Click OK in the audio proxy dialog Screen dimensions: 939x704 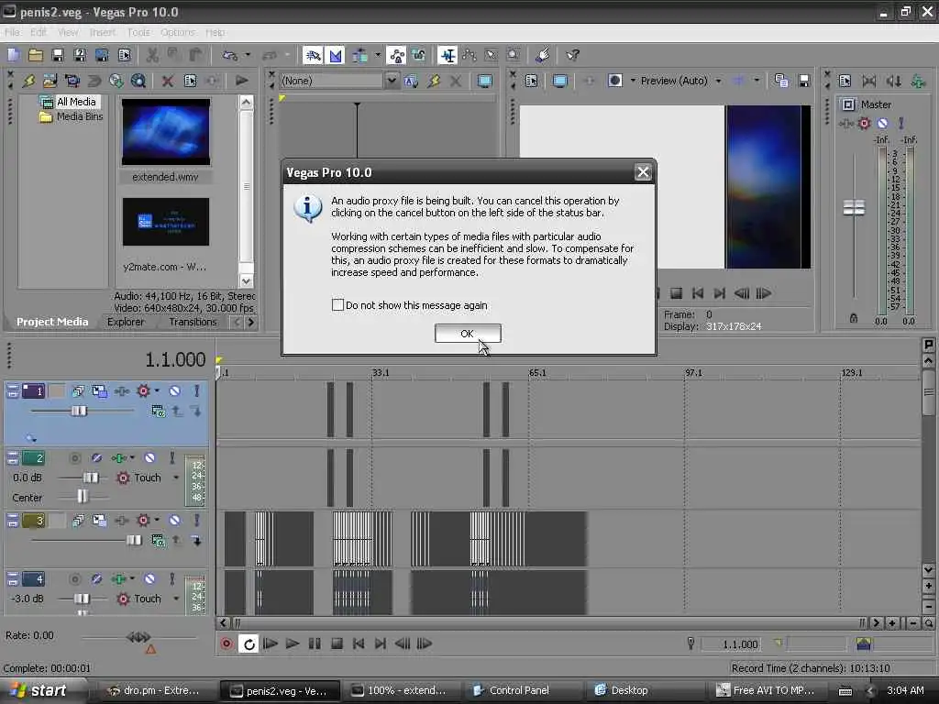click(x=467, y=334)
